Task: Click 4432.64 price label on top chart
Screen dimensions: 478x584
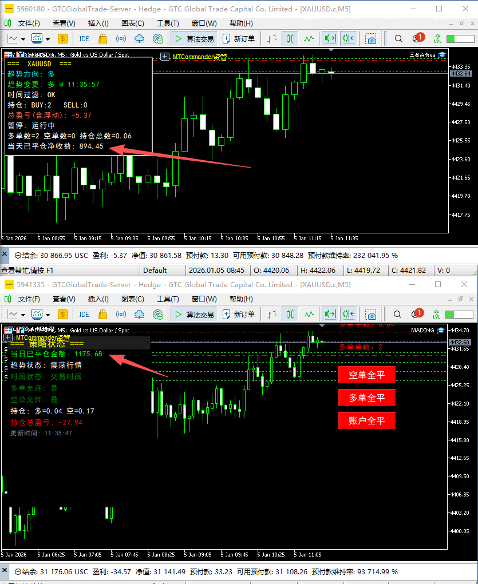Action: click(x=461, y=73)
